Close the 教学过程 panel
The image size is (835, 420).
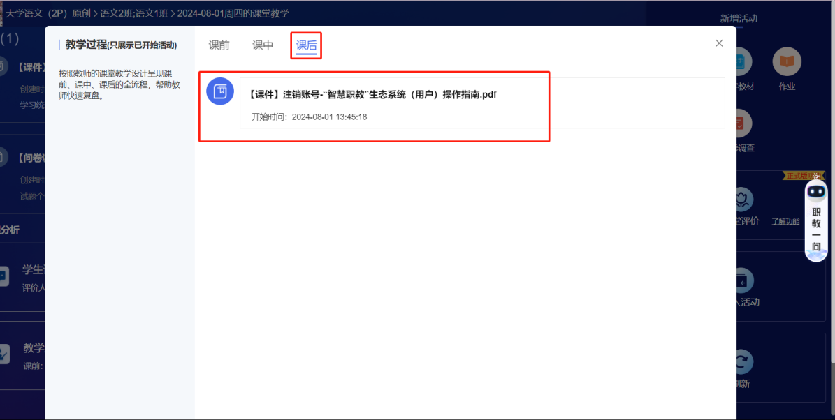[x=719, y=43]
